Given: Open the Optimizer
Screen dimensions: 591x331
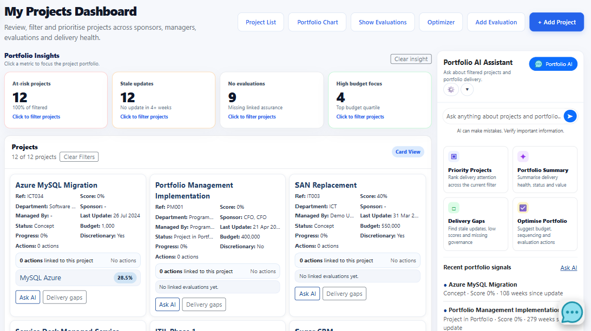Looking at the screenshot, I should [441, 22].
